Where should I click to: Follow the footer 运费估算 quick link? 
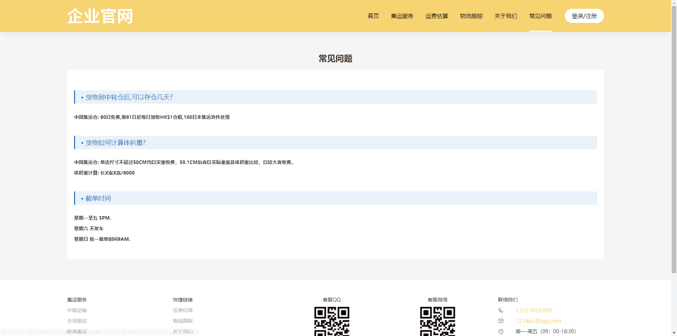tap(183, 310)
